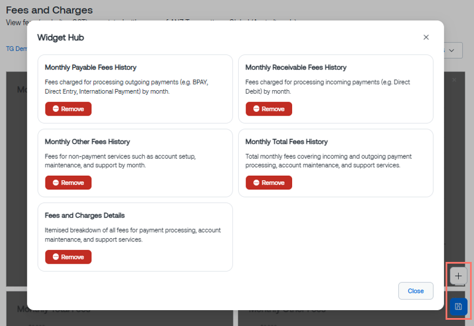The width and height of the screenshot is (474, 326).
Task: Click the Monthly Payable Fees History title
Action: 91,67
